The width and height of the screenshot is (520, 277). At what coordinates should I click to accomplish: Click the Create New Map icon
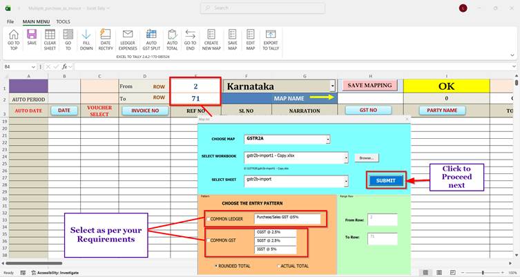click(x=211, y=34)
